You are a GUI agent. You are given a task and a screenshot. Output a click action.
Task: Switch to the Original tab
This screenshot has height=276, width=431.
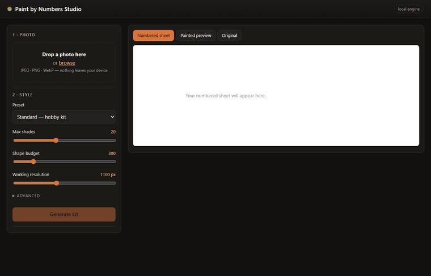(x=230, y=36)
